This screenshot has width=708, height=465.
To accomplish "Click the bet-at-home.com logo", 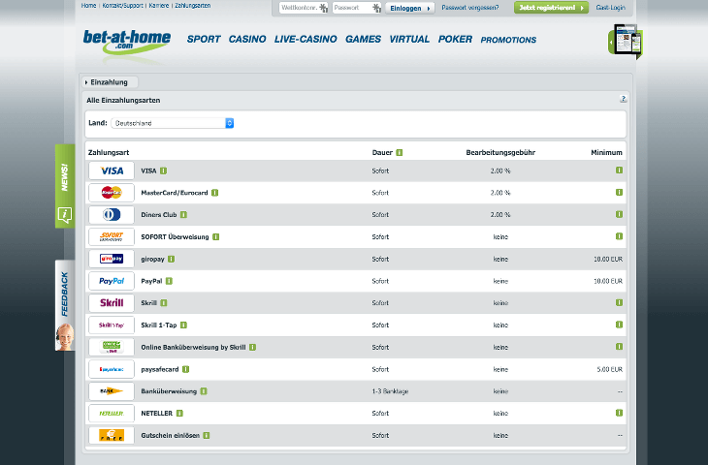I will pos(127,43).
